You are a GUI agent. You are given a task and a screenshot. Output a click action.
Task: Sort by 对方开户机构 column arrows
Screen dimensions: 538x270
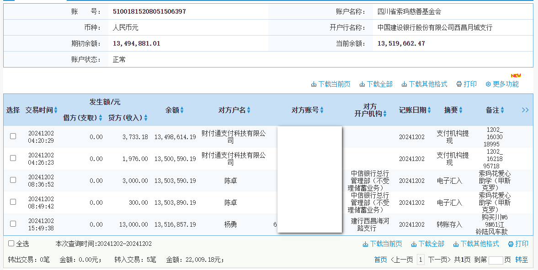click(385, 114)
